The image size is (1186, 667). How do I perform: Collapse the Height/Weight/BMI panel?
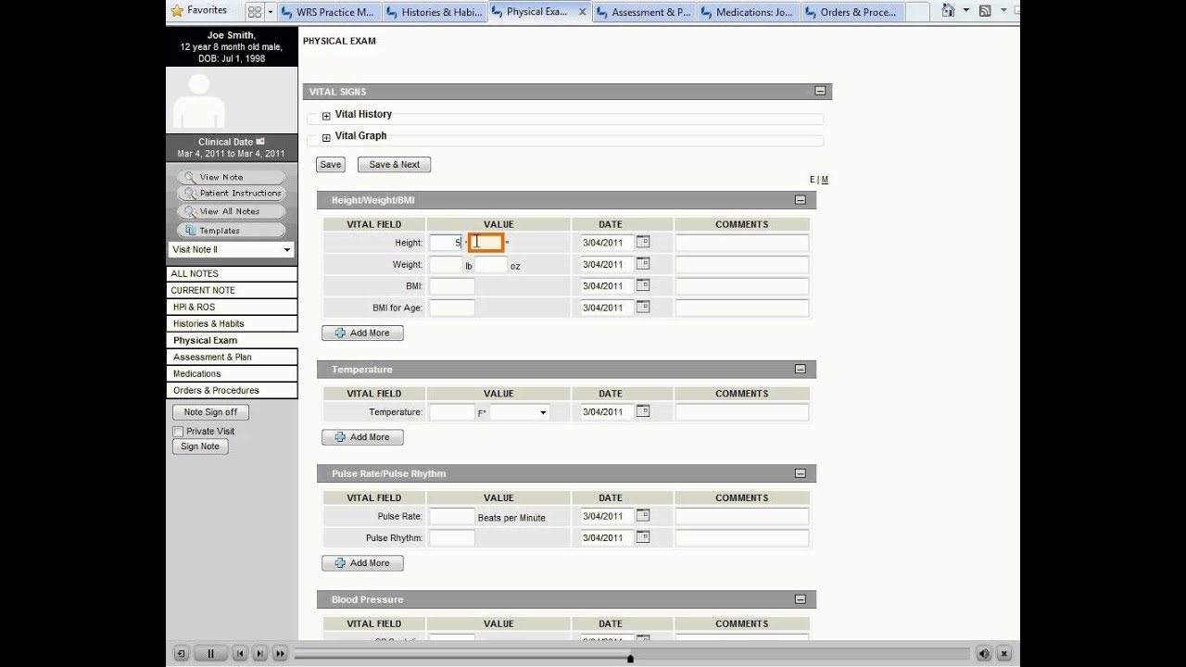801,200
